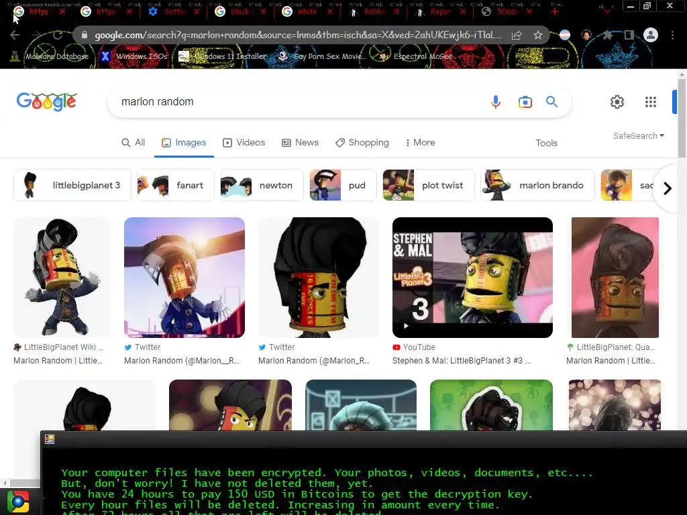Switch to the Shopping tab

tap(362, 143)
